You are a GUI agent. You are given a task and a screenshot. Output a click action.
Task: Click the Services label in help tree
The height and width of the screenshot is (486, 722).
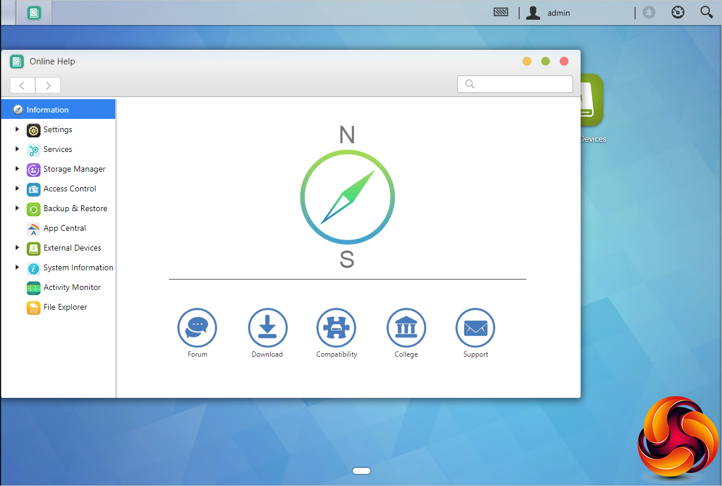click(x=58, y=150)
